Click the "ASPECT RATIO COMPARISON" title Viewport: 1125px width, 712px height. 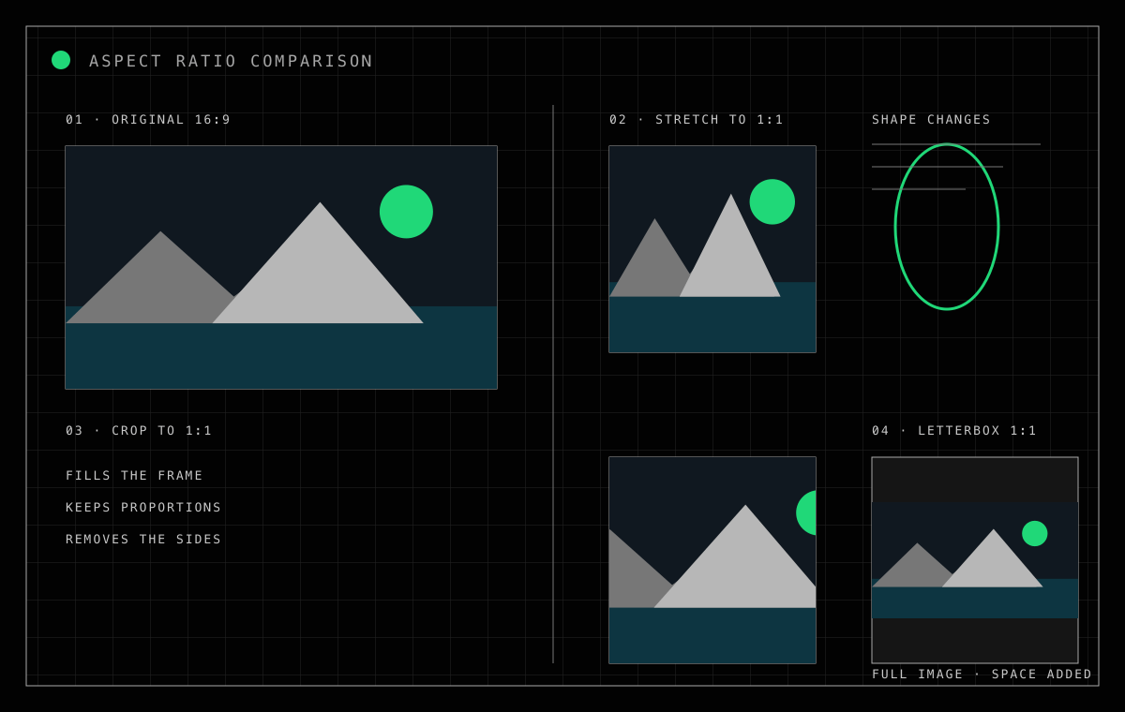(232, 61)
